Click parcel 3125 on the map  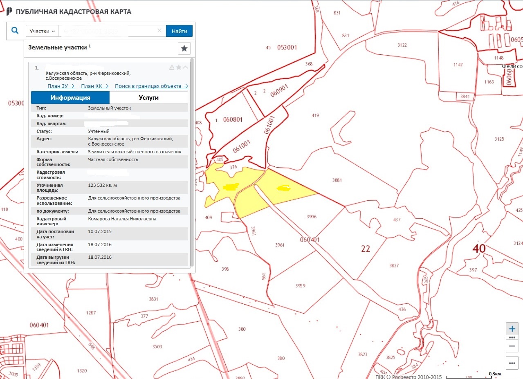[x=499, y=139]
